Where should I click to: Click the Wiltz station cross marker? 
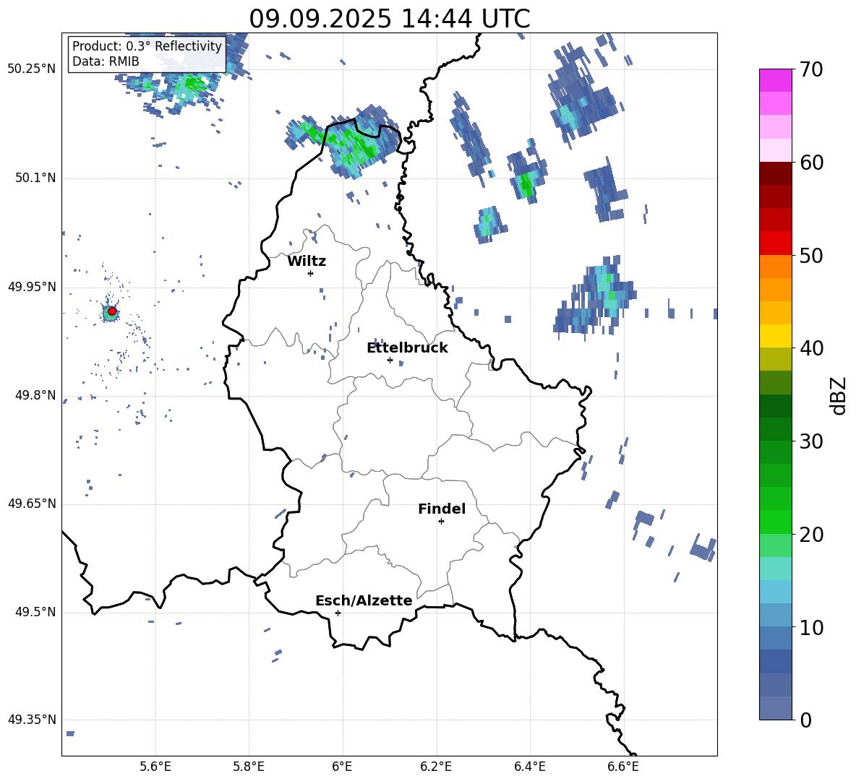[x=311, y=273]
